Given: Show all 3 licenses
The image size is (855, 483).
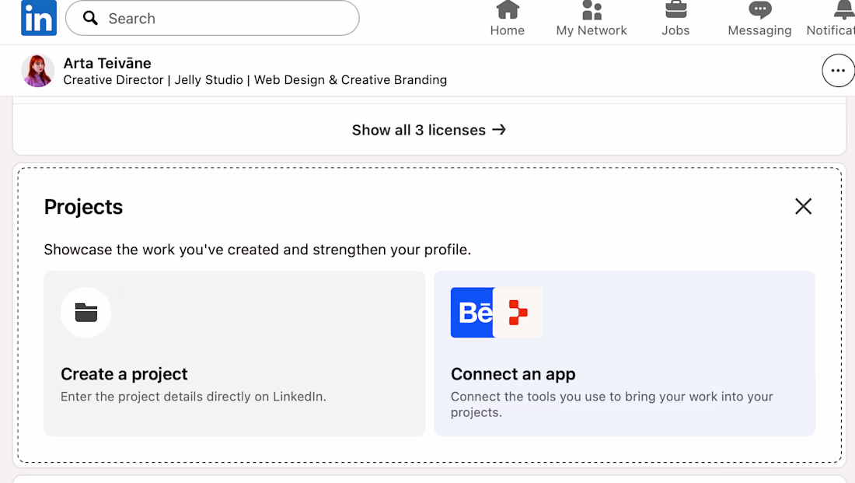Looking at the screenshot, I should tap(429, 130).
